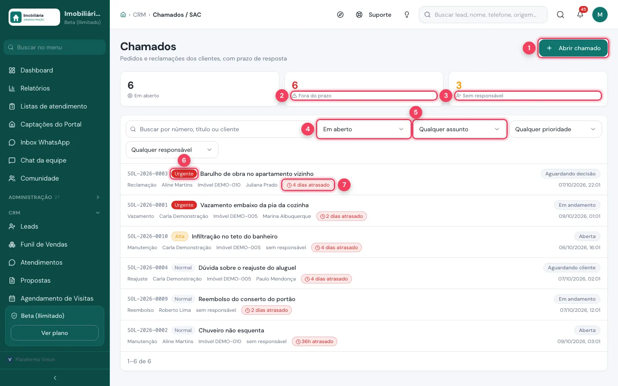
Task: Open notifications bell with 45 badge
Action: pos(580,15)
